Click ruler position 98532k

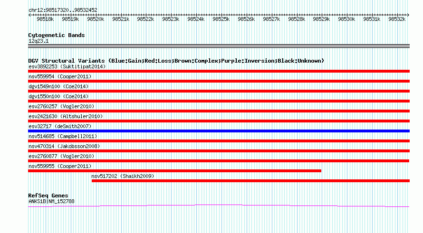[x=397, y=19]
